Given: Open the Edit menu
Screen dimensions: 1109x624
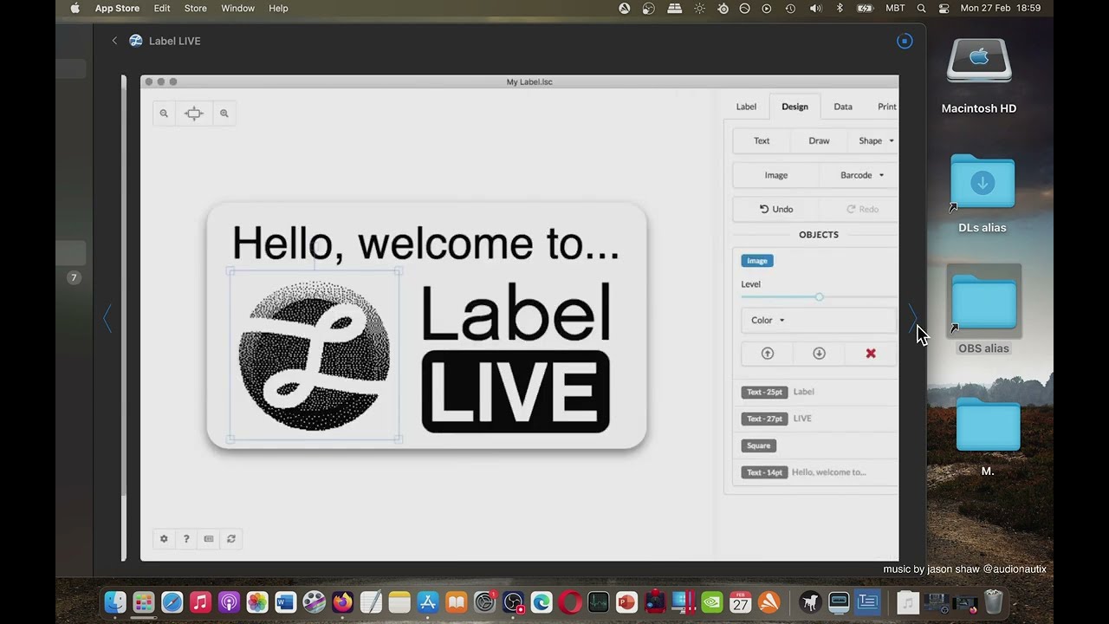Looking at the screenshot, I should coord(162,8).
